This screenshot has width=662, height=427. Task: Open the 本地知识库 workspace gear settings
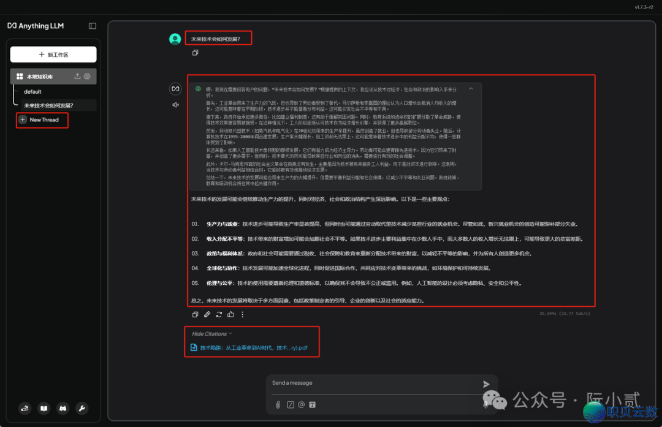point(87,76)
